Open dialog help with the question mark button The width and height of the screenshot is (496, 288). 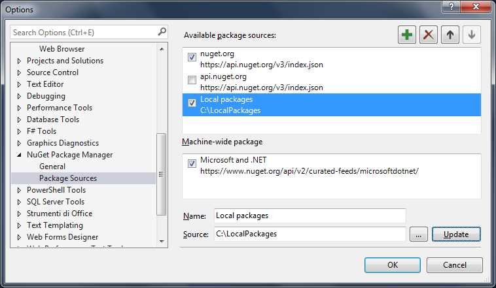451,7
